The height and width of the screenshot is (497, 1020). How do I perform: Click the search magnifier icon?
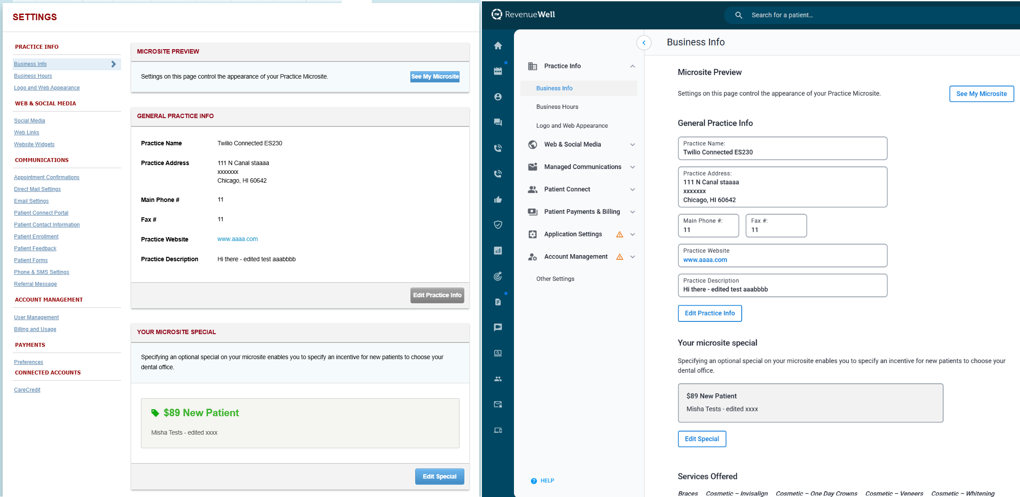tap(739, 15)
